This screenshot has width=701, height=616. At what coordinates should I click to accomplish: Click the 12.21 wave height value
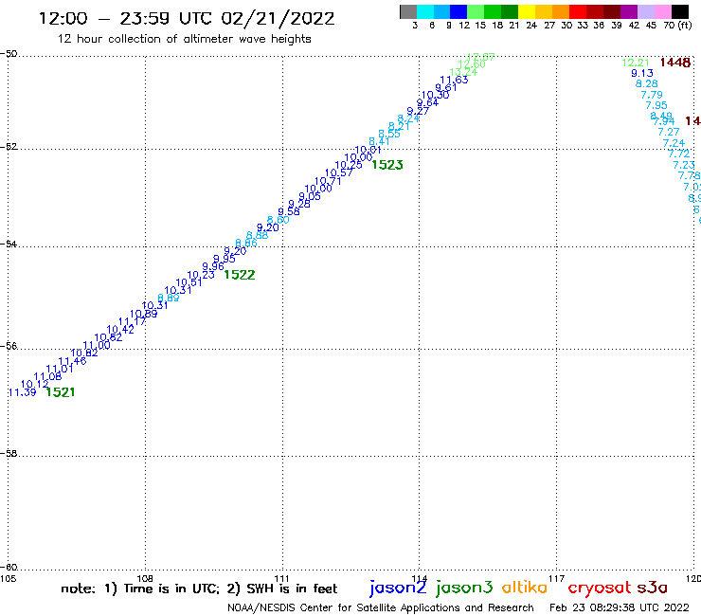636,63
